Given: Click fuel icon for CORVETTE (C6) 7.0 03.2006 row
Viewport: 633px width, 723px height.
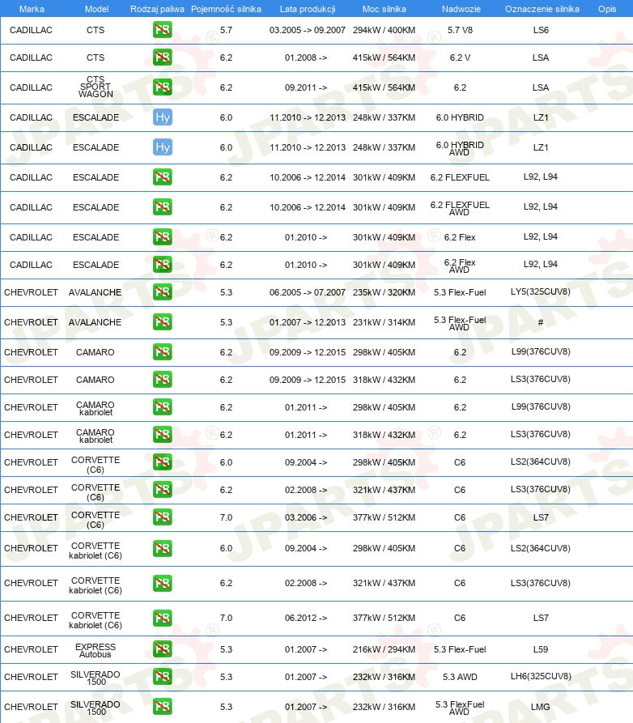Looking at the screenshot, I should pyautogui.click(x=162, y=517).
